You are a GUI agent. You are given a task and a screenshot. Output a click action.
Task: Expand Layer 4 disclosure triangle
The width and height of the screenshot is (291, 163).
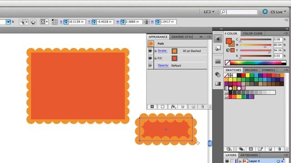(241, 161)
